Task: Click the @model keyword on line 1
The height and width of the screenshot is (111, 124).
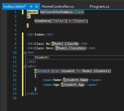Action: pos(32,12)
